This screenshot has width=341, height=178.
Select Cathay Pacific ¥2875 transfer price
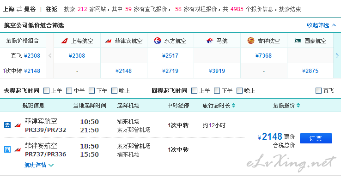[x=310, y=71]
